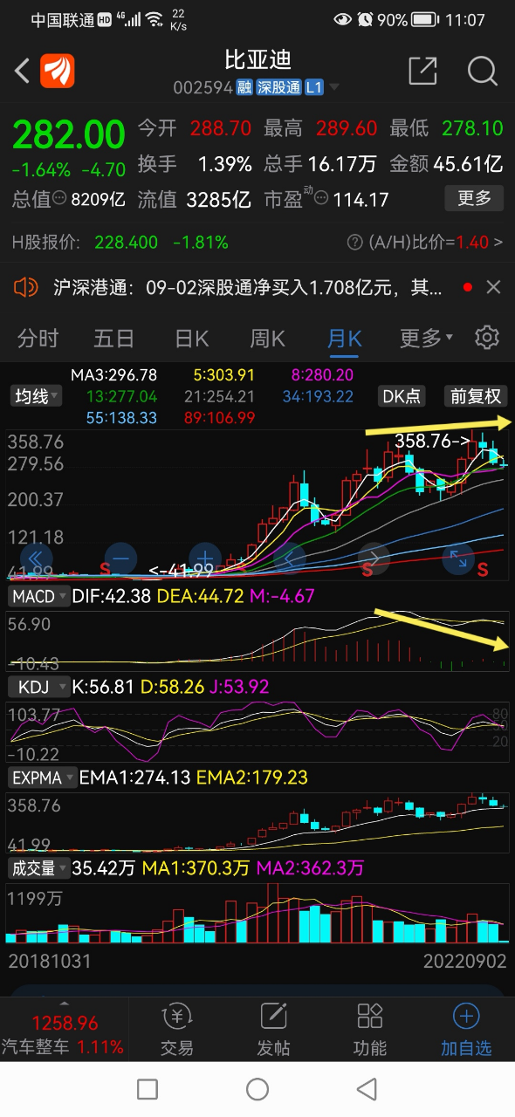Expand the 更多 chart period dropdown
515x1117 pixels.
tap(426, 338)
